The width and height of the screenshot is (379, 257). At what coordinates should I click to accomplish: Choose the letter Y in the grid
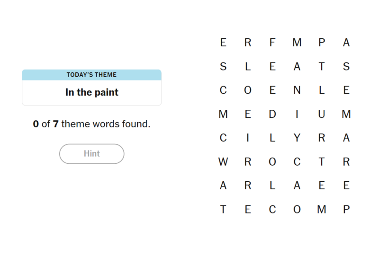297,138
